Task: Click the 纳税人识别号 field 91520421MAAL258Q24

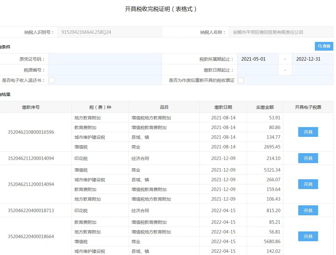Action: tap(109, 32)
